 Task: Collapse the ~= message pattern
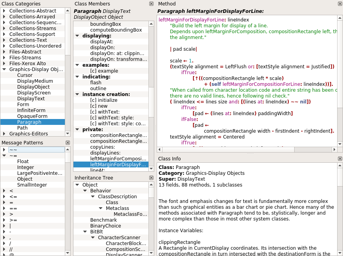pyautogui.click(x=4, y=156)
